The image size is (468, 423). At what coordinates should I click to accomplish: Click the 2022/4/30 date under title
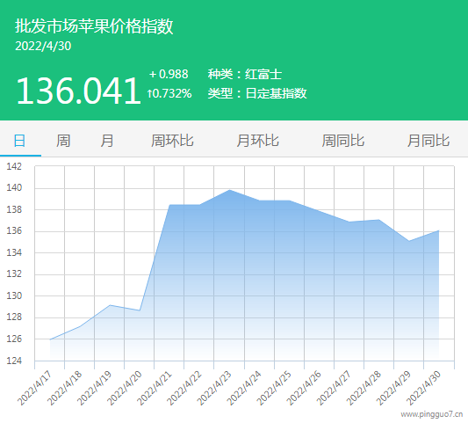tap(43, 46)
